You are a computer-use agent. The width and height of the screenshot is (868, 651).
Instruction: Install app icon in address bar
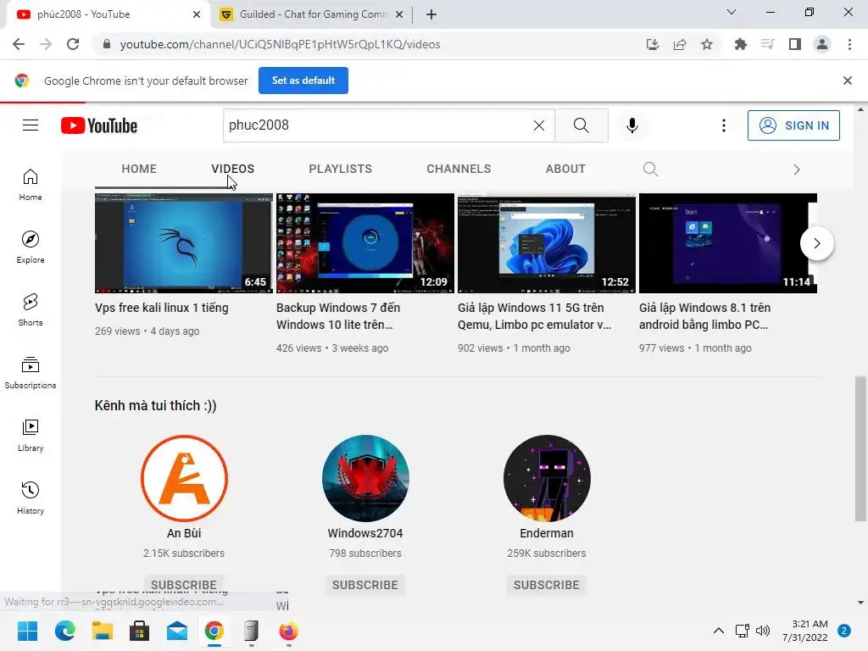pyautogui.click(x=653, y=44)
